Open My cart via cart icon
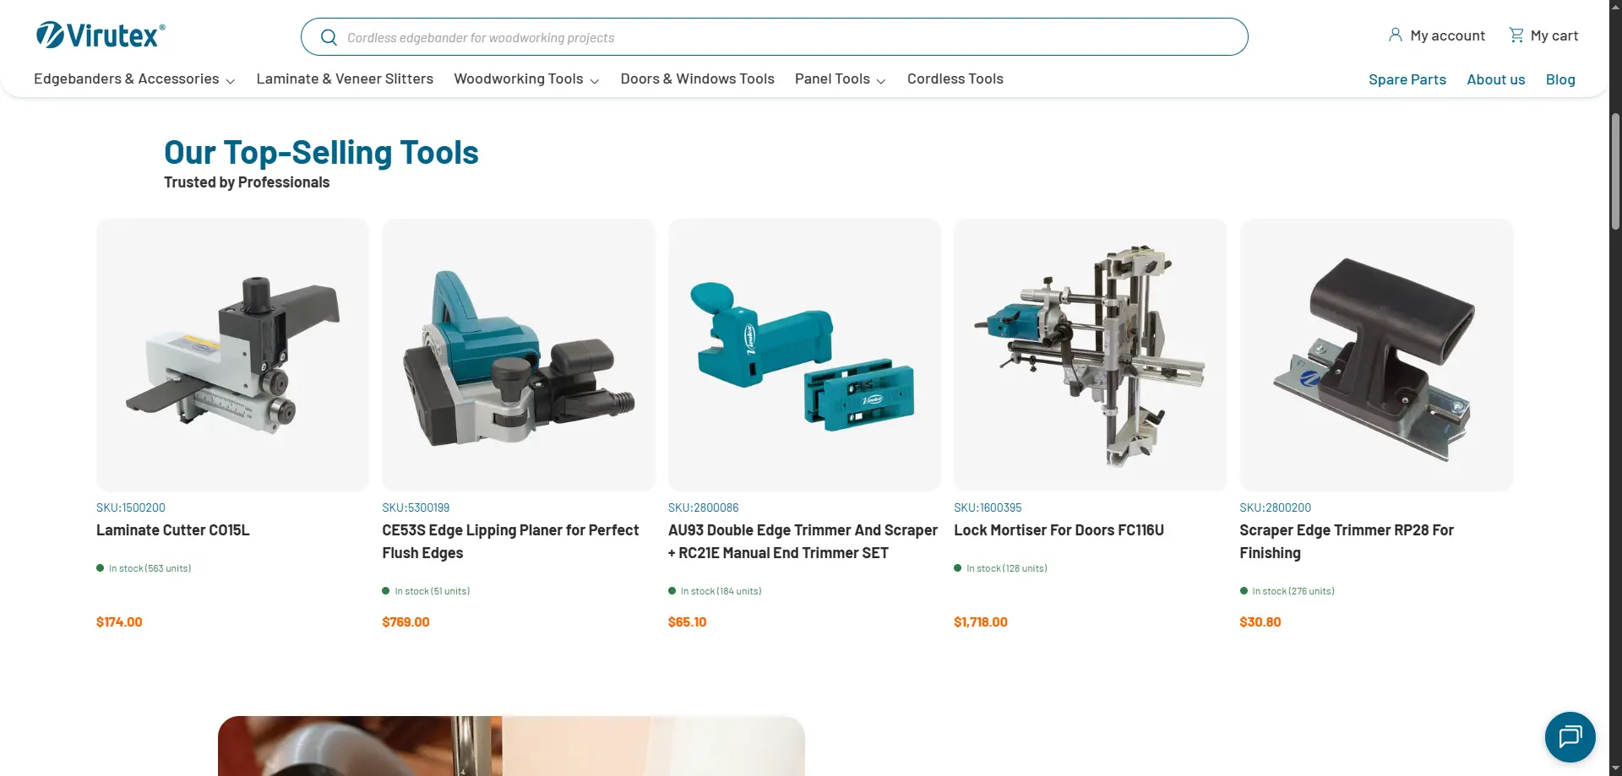 (1516, 35)
